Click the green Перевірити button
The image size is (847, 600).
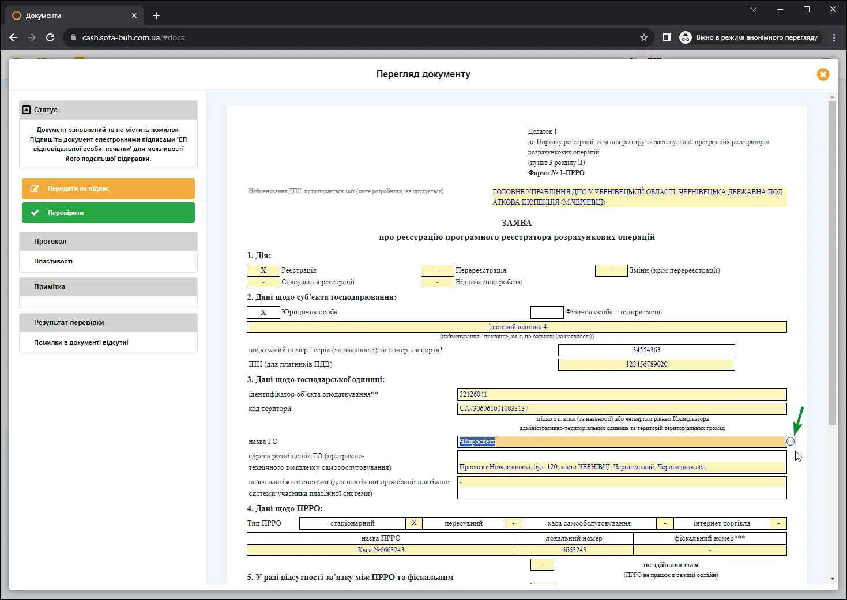(108, 213)
